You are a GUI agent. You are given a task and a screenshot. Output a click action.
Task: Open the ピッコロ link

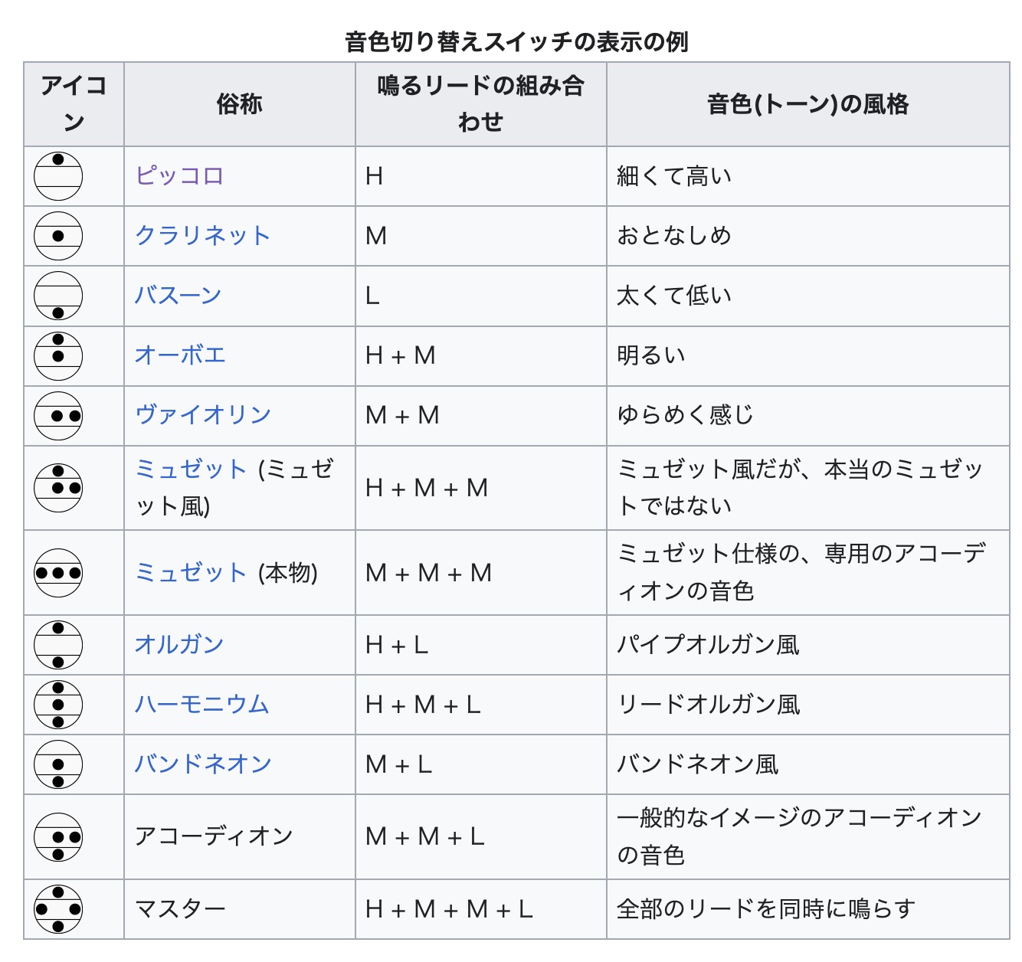[x=179, y=176]
